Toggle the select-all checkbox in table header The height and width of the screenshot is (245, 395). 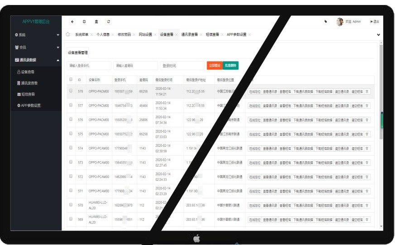coord(71,79)
